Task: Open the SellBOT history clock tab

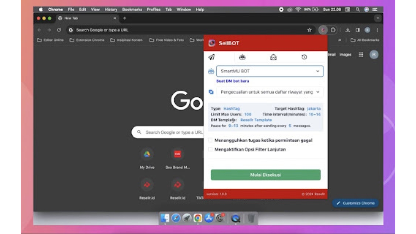Action: tap(304, 57)
